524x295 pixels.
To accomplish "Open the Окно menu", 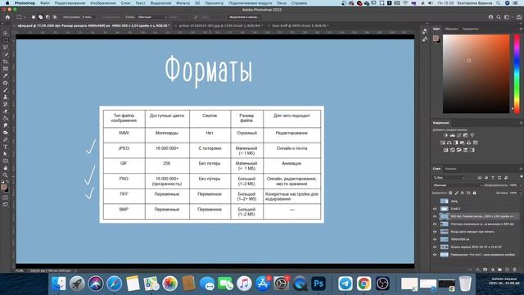I will point(282,3).
